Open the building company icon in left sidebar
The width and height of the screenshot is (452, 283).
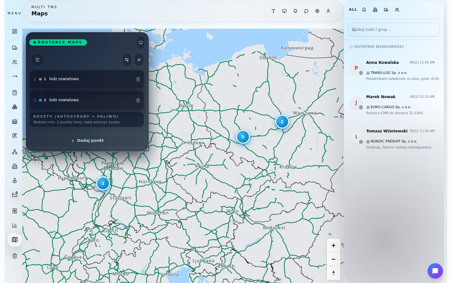click(x=14, y=166)
